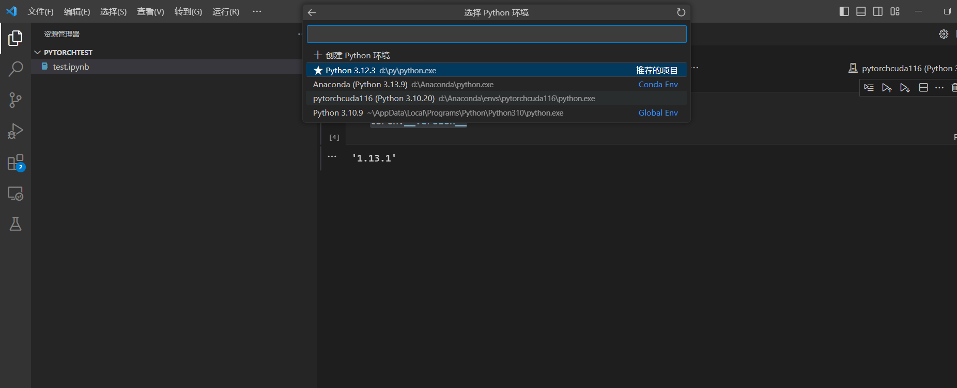Execute cell and below icon
This screenshot has width=957, height=388.
click(905, 88)
